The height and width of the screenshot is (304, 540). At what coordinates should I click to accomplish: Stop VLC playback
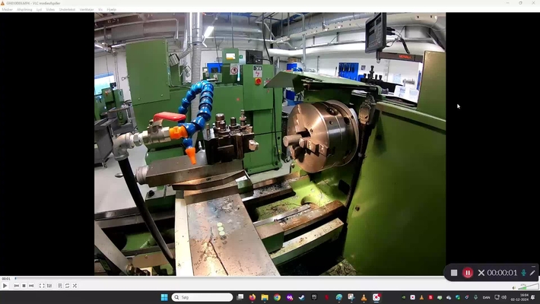(24, 286)
